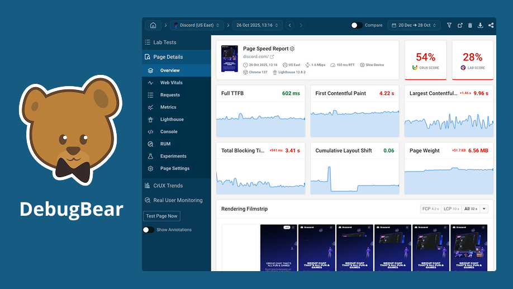Screen dimensions: 513x289
Task: Select the Overview sidebar item
Action: pos(177,70)
